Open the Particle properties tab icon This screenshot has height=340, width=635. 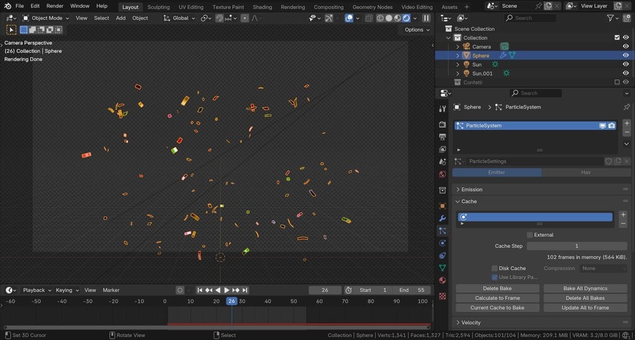coord(442,231)
